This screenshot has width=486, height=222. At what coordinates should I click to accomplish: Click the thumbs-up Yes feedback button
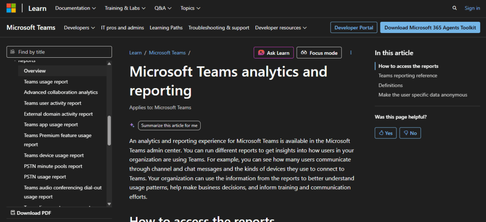[x=385, y=133]
